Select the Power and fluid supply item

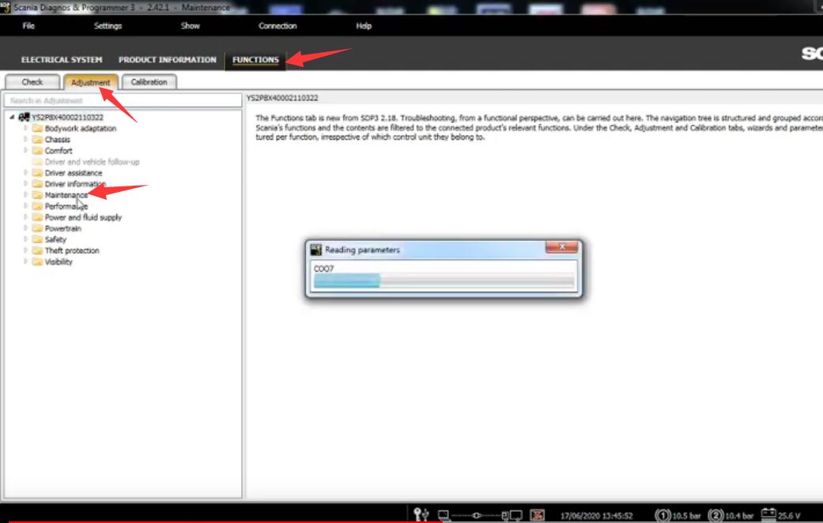[x=83, y=217]
